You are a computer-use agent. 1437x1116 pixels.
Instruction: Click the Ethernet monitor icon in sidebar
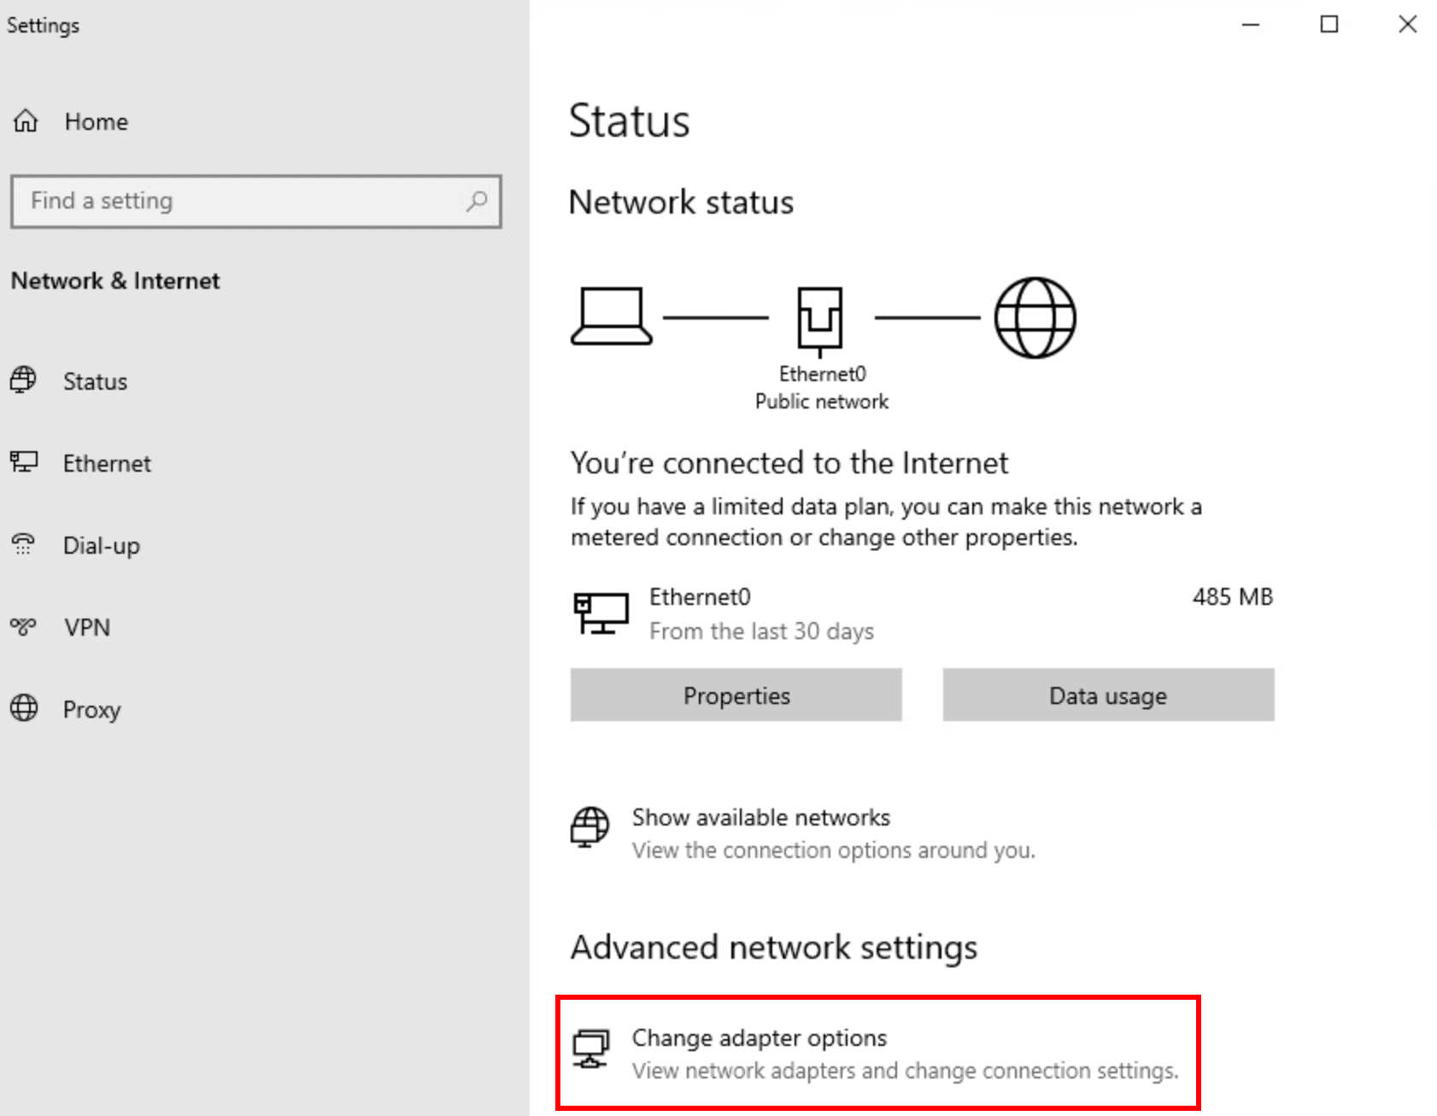pyautogui.click(x=24, y=462)
